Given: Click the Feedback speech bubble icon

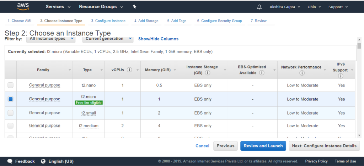Looking at the screenshot, I should coord(10,161).
